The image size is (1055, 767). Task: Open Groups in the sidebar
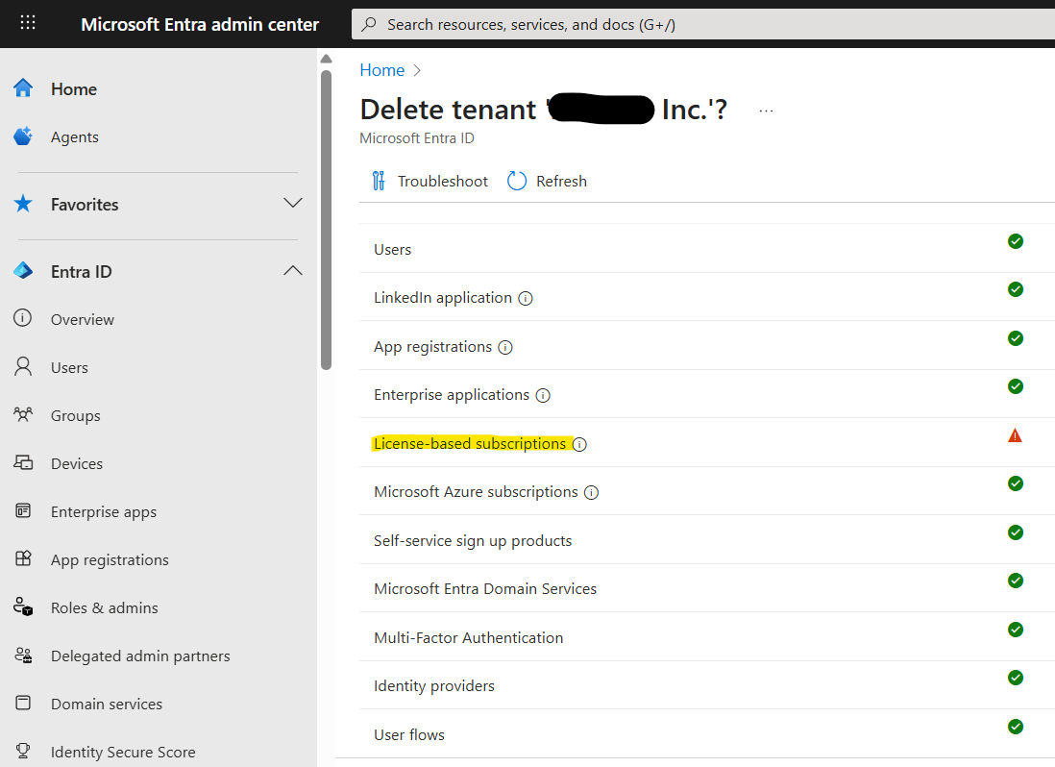point(75,416)
